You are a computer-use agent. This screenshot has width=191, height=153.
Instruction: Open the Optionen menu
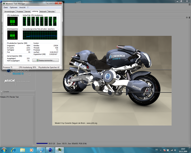coord(13,7)
